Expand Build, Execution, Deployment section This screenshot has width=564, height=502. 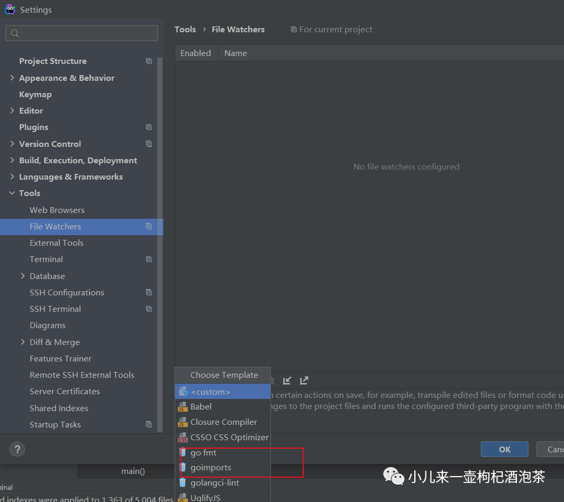coord(12,160)
